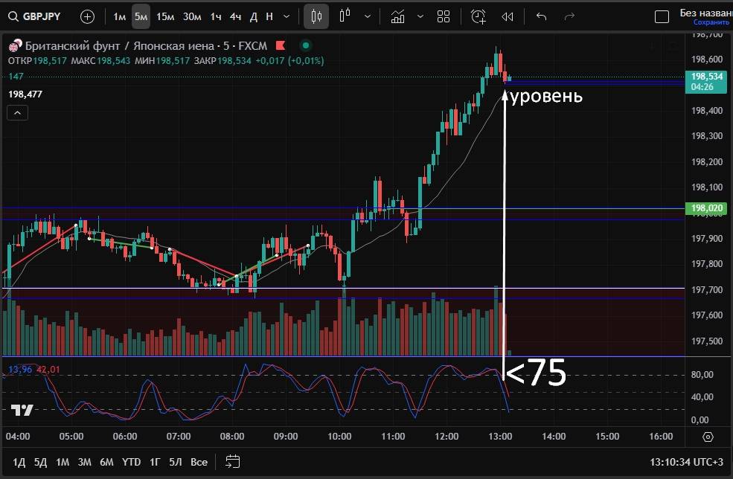Switch to the 15m timeframe

165,16
